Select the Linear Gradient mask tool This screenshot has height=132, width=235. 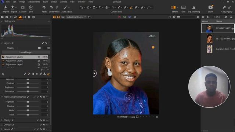tap(33, 74)
